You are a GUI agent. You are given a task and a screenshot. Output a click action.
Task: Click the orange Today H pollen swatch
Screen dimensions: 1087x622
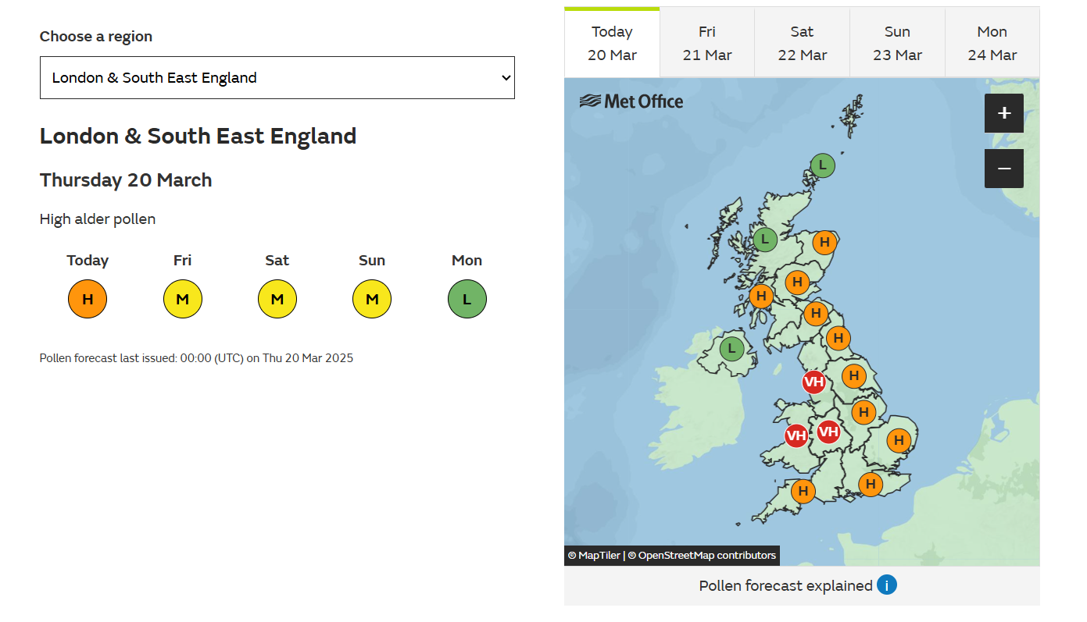(x=88, y=299)
